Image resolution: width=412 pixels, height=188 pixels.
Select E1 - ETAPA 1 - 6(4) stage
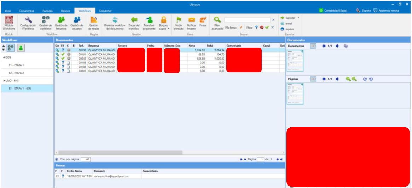click(x=27, y=89)
